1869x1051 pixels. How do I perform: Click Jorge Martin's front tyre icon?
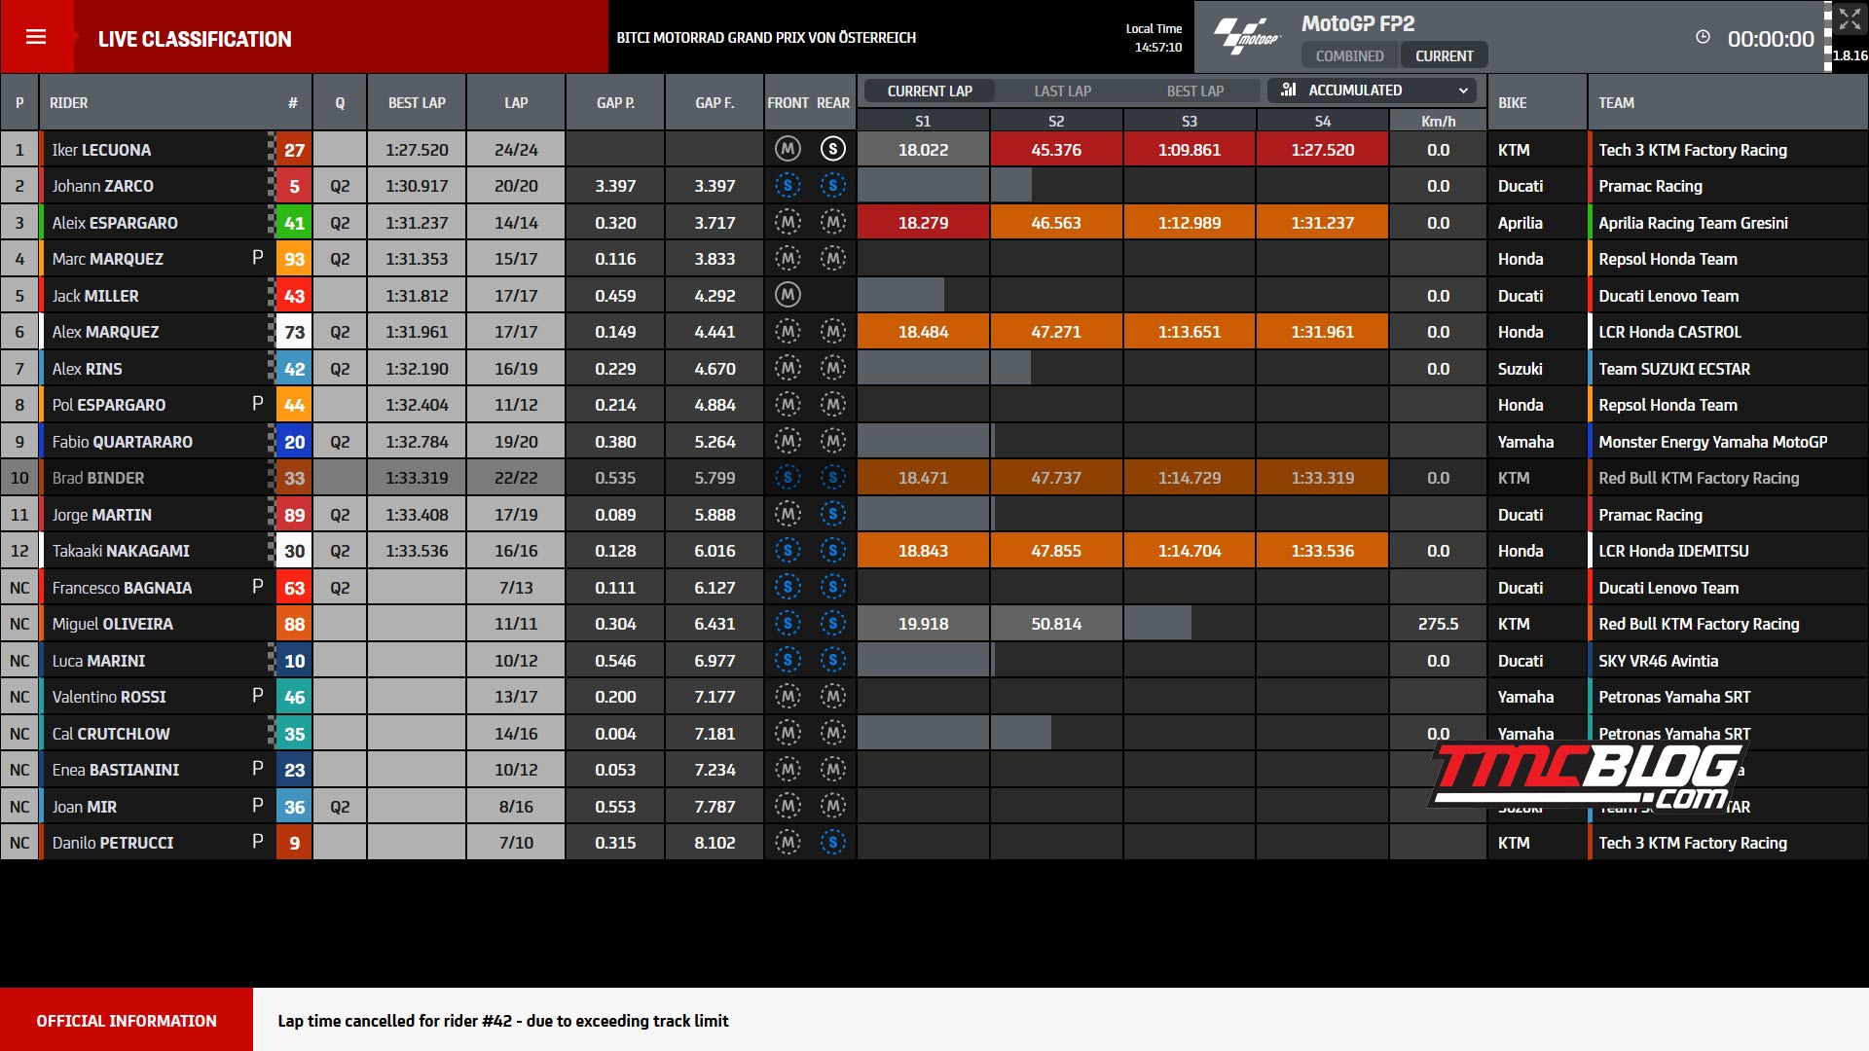pos(788,514)
